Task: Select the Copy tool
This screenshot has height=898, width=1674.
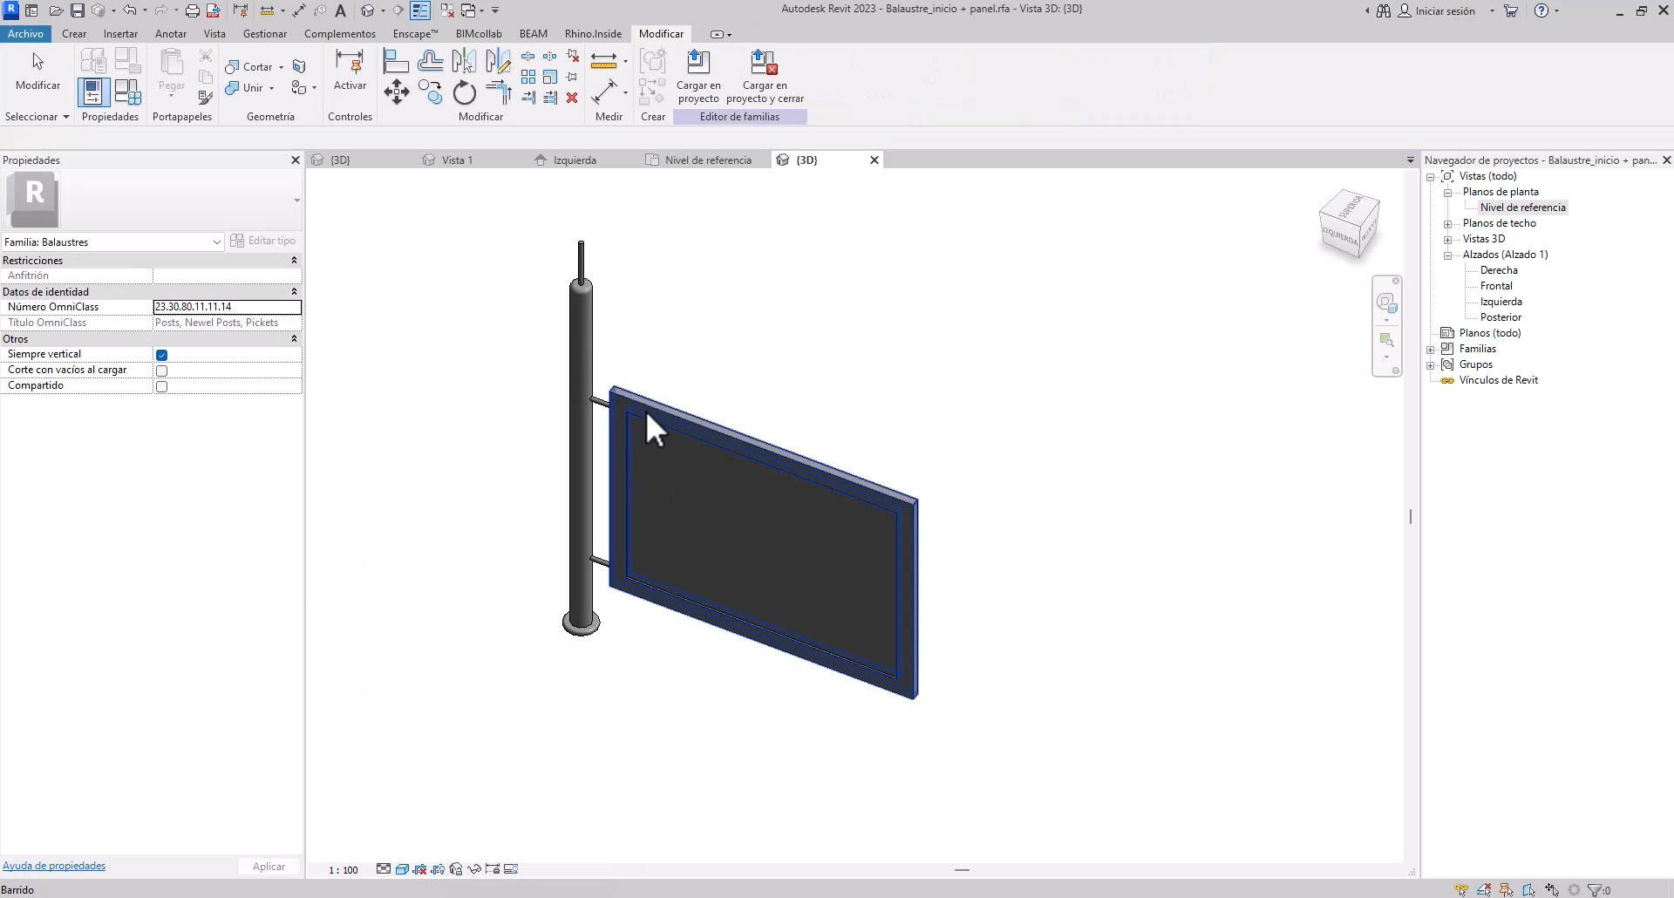Action: click(430, 92)
